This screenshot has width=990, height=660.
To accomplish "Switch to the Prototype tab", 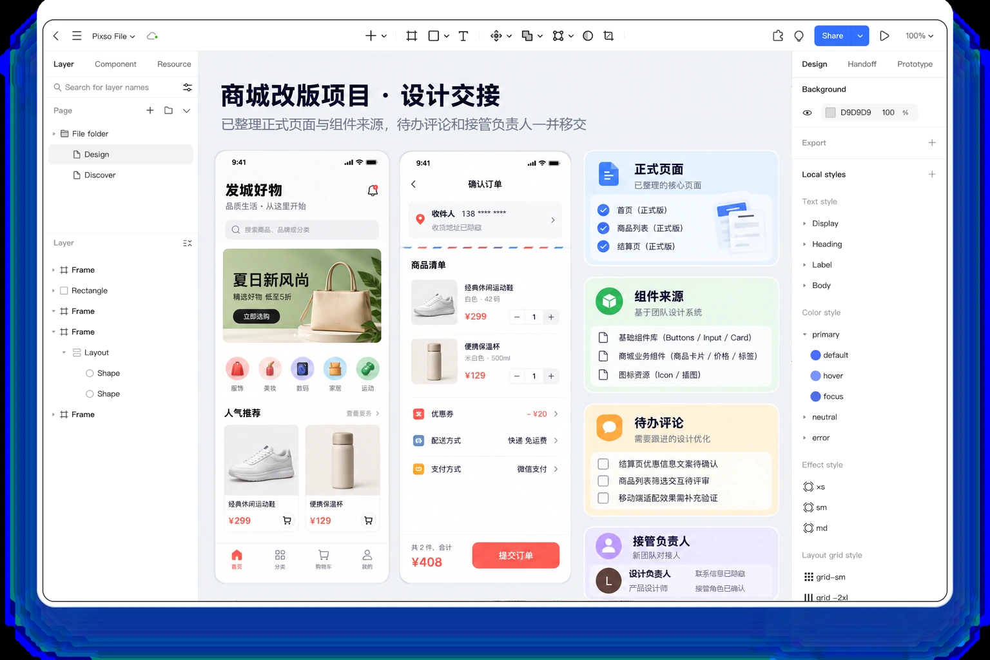I will click(915, 64).
